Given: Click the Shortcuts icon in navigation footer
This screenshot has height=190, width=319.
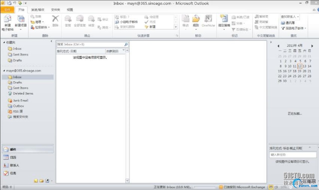Looking at the screenshot, I should click(47, 180).
